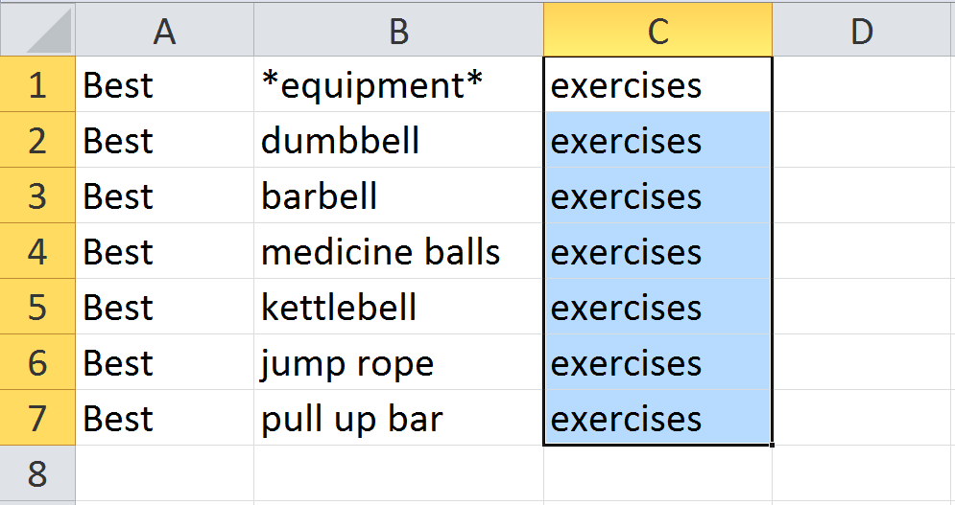Click the empty cell D4

pos(862,252)
